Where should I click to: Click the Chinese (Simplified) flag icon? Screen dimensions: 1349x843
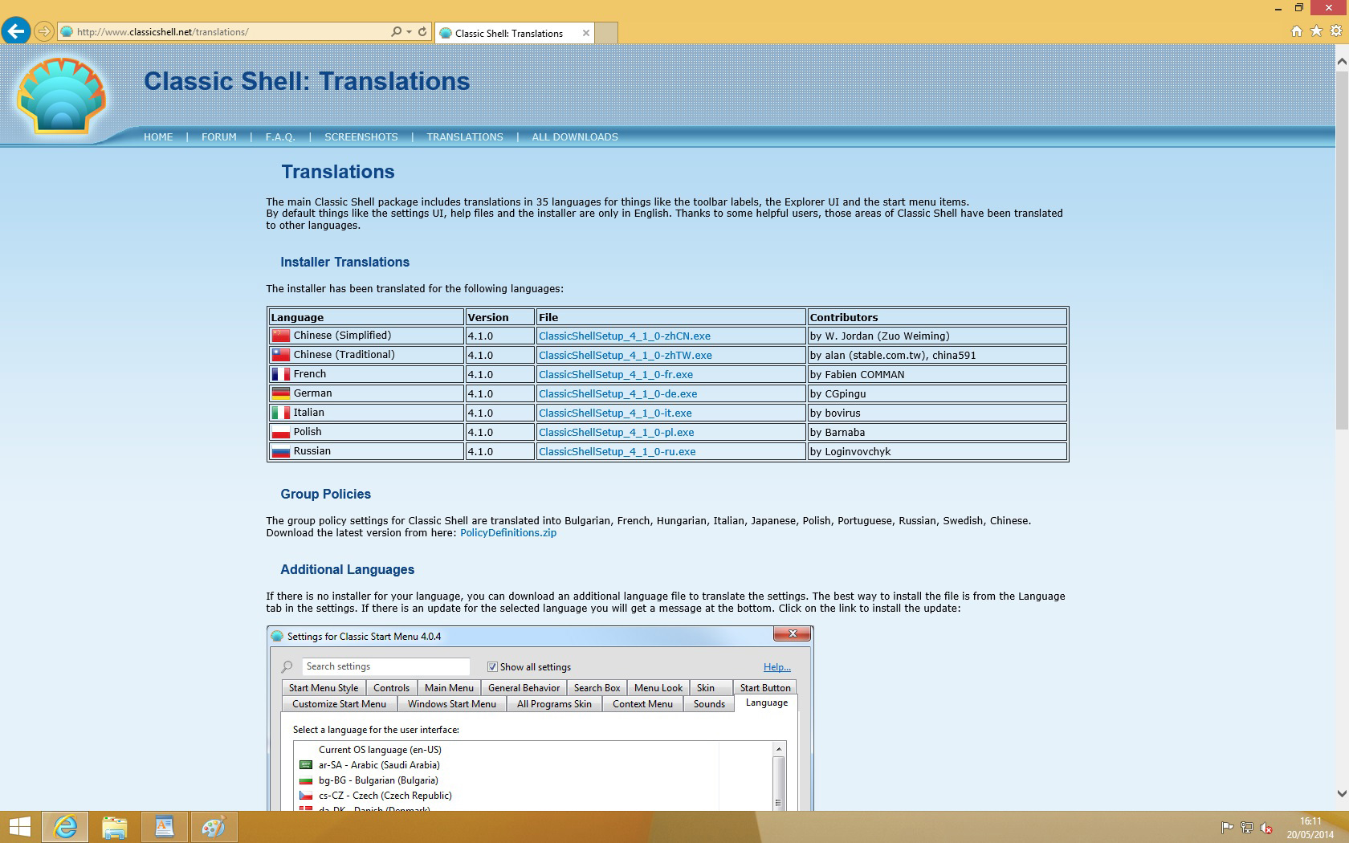(x=280, y=336)
